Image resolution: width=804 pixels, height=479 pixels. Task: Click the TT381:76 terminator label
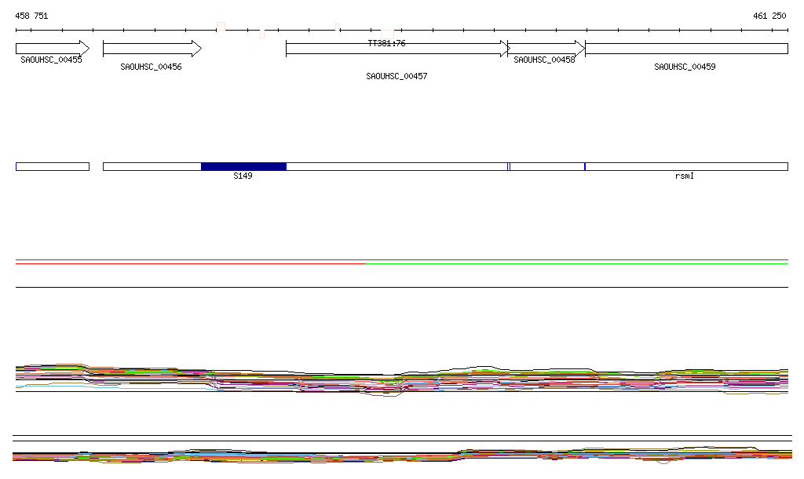[386, 43]
